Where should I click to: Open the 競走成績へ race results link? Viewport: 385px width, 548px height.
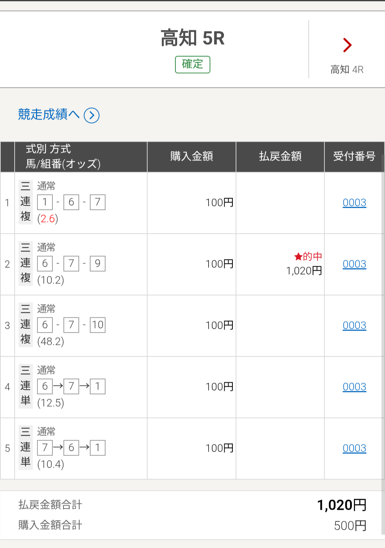(49, 115)
